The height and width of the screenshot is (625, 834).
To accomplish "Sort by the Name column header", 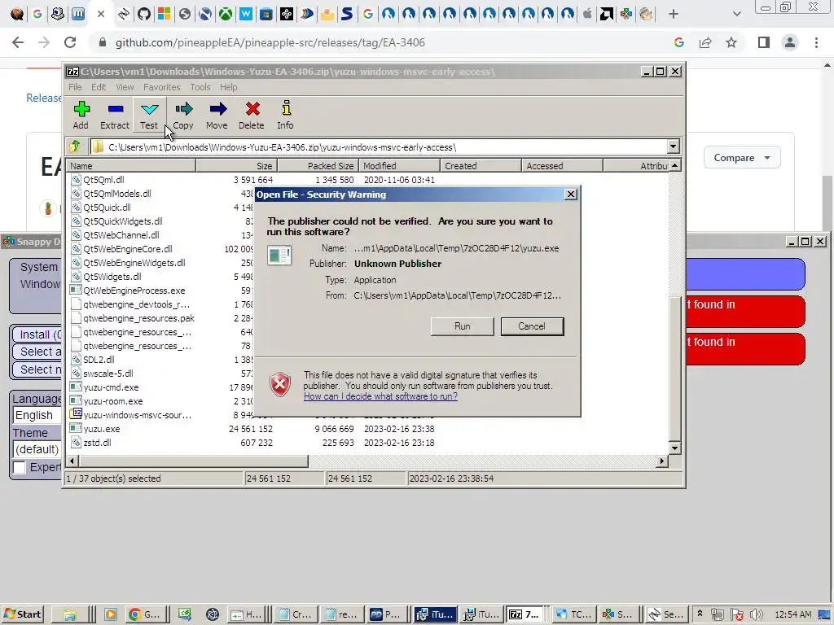I will click(x=131, y=166).
